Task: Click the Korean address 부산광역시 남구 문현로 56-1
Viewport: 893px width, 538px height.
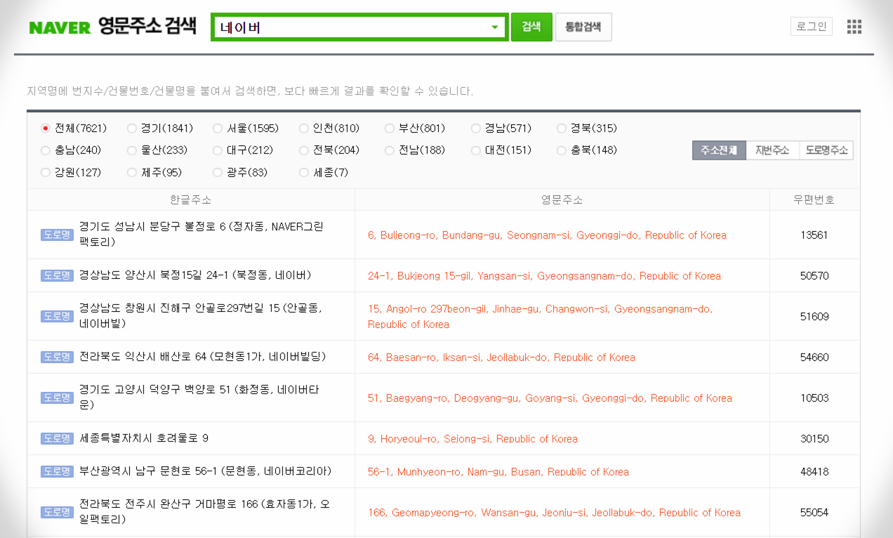Action: [x=206, y=471]
